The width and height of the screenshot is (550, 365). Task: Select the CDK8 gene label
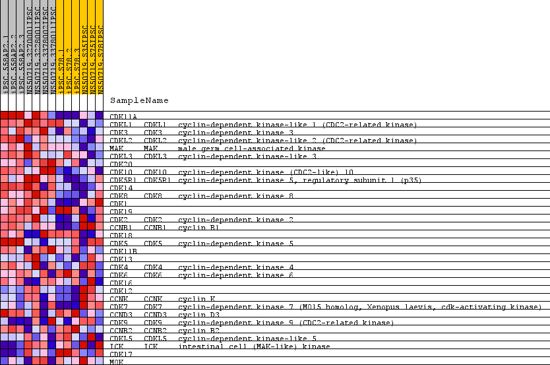pyautogui.click(x=119, y=196)
